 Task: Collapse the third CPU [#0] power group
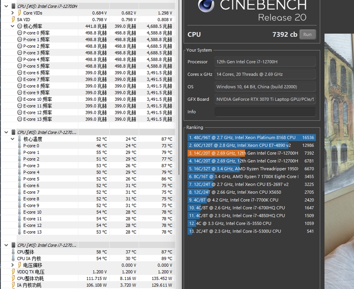point(6,245)
